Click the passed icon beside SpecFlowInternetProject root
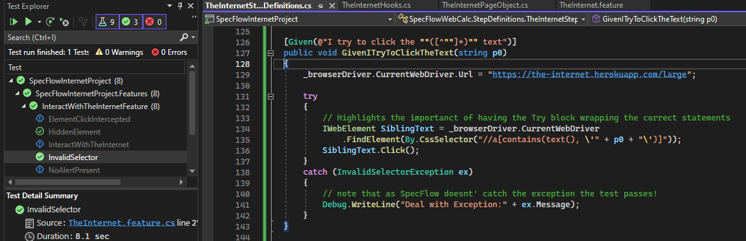 coord(20,81)
